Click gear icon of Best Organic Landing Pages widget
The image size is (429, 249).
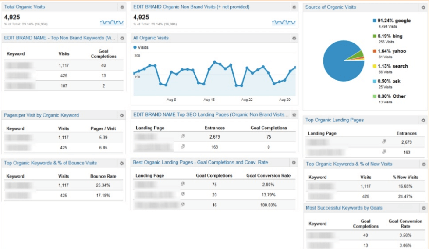294,163
